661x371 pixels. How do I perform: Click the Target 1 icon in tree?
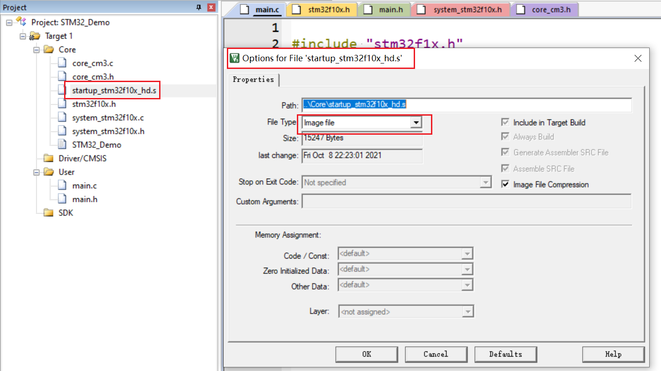(35, 36)
